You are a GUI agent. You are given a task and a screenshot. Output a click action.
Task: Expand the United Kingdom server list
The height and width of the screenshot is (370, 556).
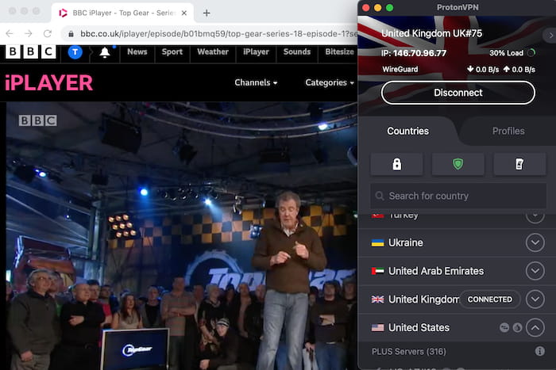[535, 299]
